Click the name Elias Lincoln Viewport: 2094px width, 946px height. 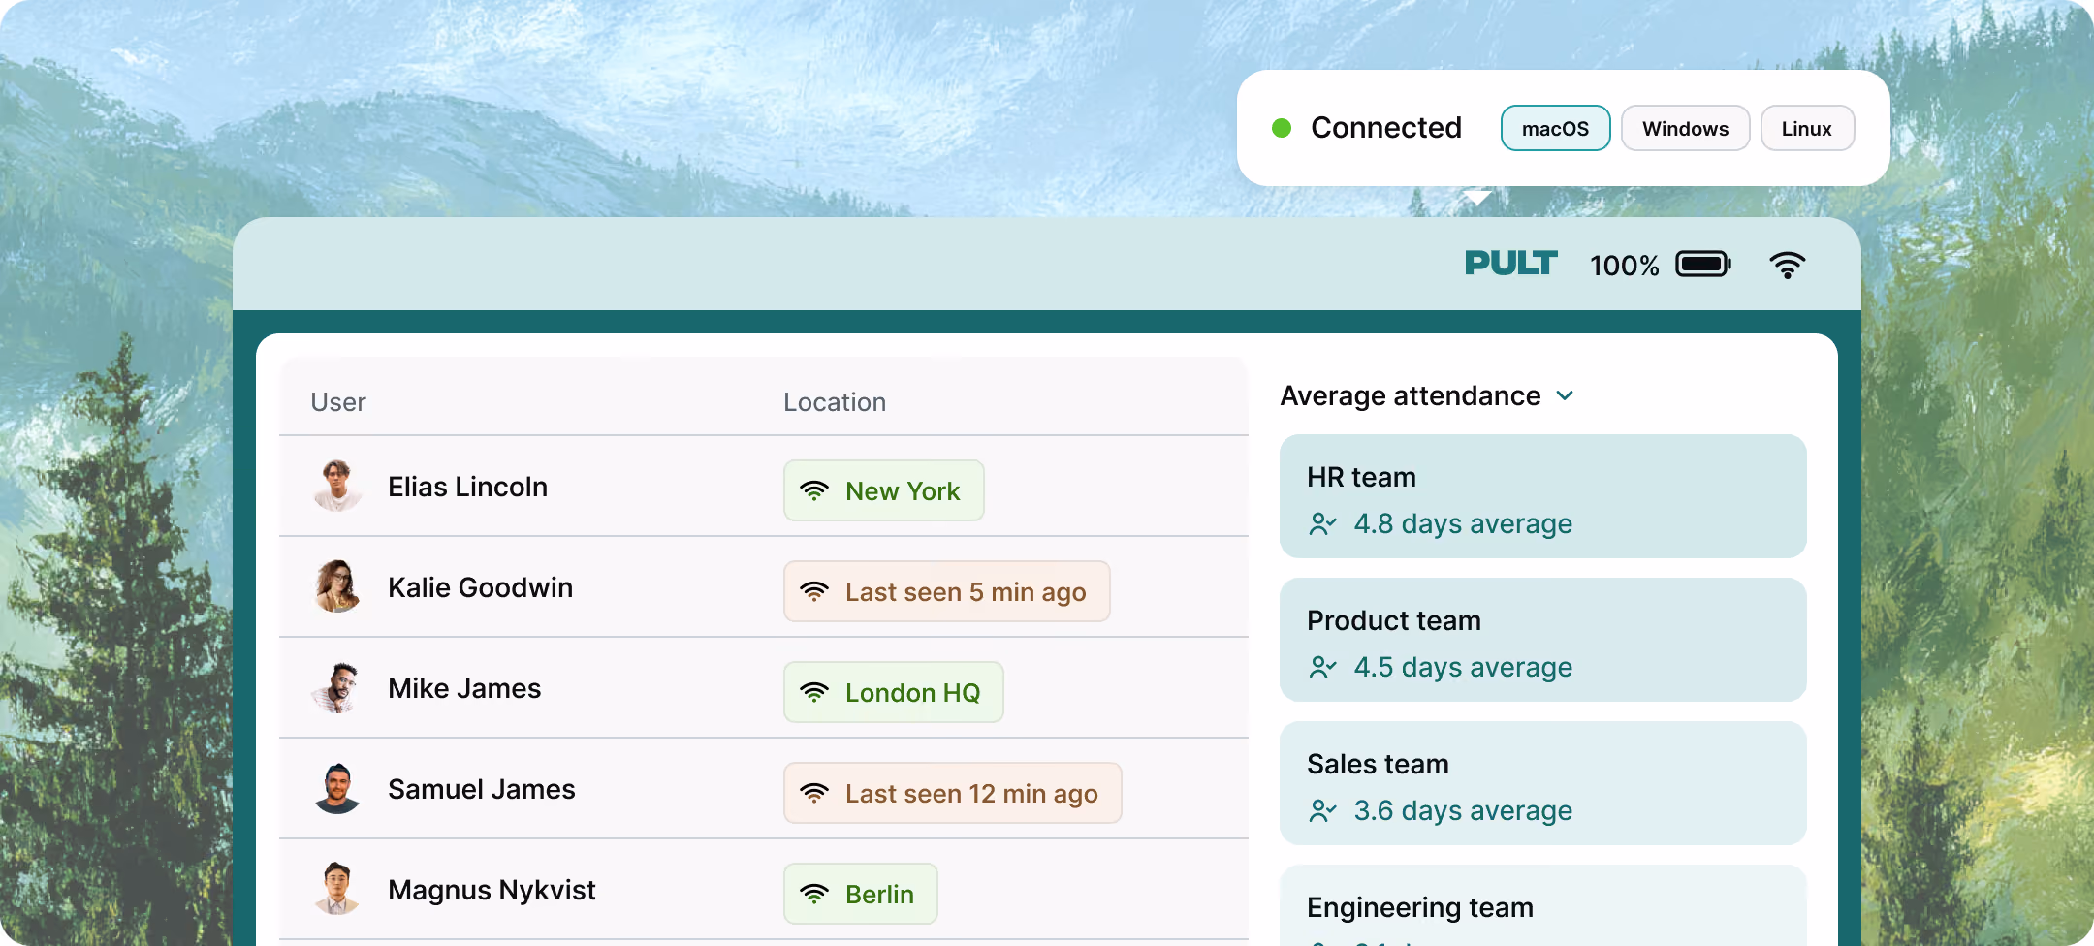pos(467,487)
